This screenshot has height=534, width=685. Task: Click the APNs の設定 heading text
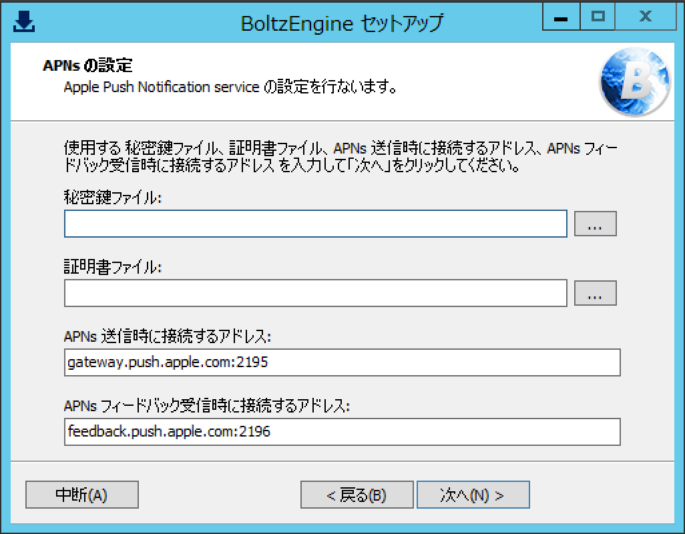pos(87,65)
